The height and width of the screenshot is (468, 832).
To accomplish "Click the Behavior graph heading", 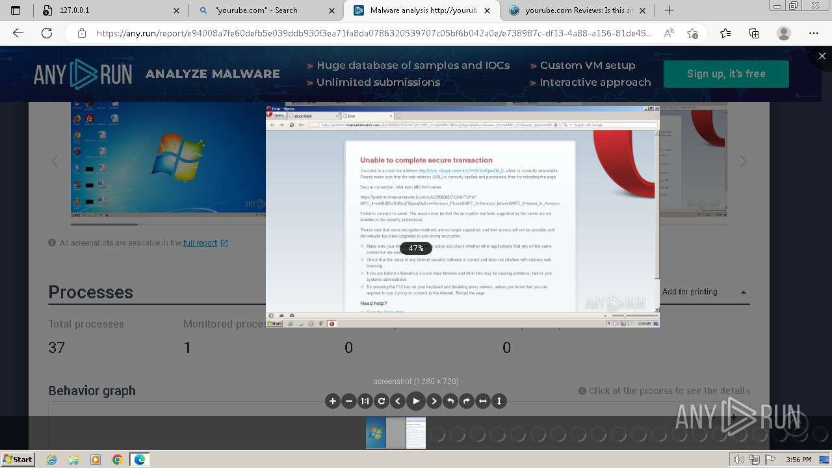I will pos(92,391).
